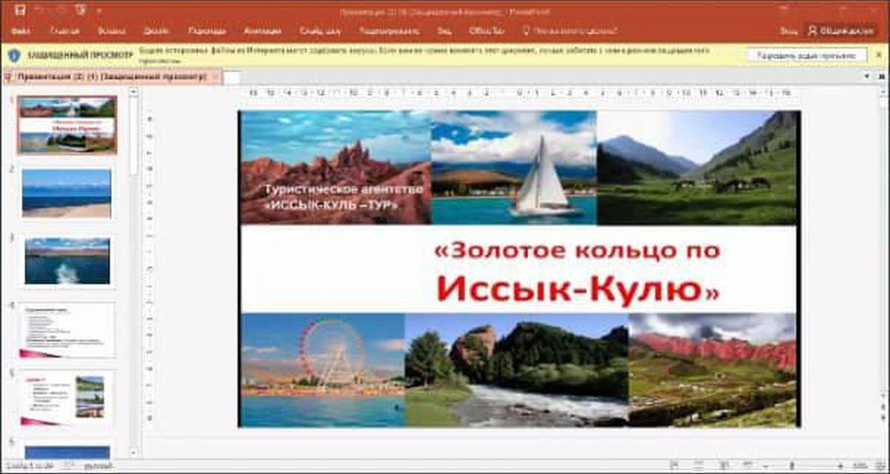Viewport: 890px width, 474px height.
Task: Open the Анимация ribbon tab
Action: click(263, 31)
